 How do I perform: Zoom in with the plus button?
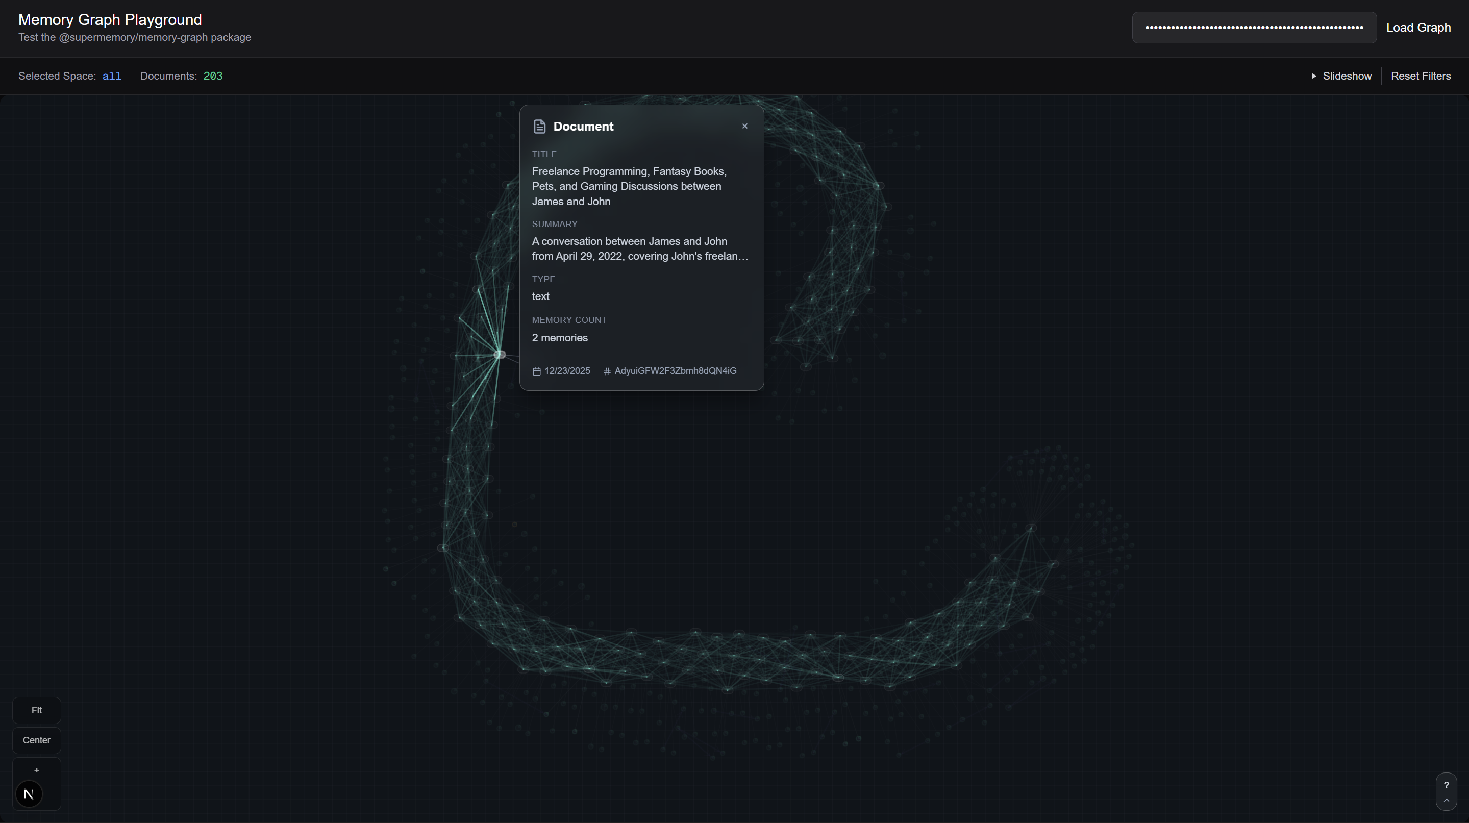[37, 770]
